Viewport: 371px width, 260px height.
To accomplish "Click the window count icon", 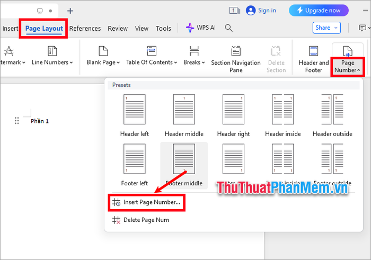I will tap(234, 11).
